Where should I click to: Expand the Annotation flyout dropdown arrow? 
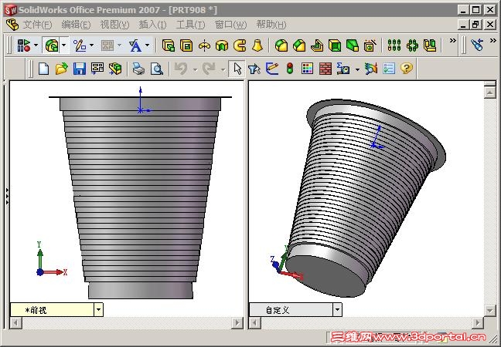tap(148, 45)
